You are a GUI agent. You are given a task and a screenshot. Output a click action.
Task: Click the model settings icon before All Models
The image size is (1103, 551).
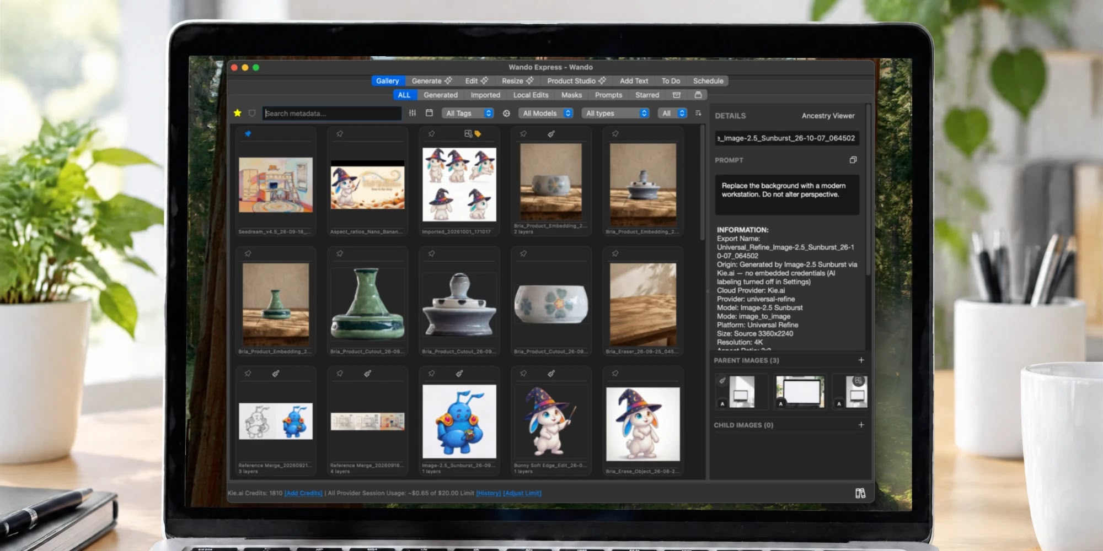click(x=506, y=113)
